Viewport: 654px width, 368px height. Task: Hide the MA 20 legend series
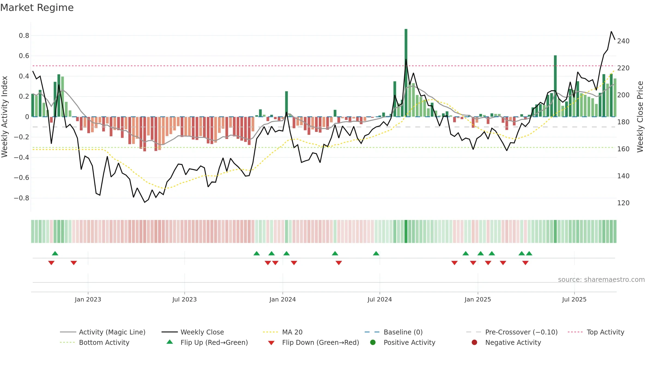point(283,332)
